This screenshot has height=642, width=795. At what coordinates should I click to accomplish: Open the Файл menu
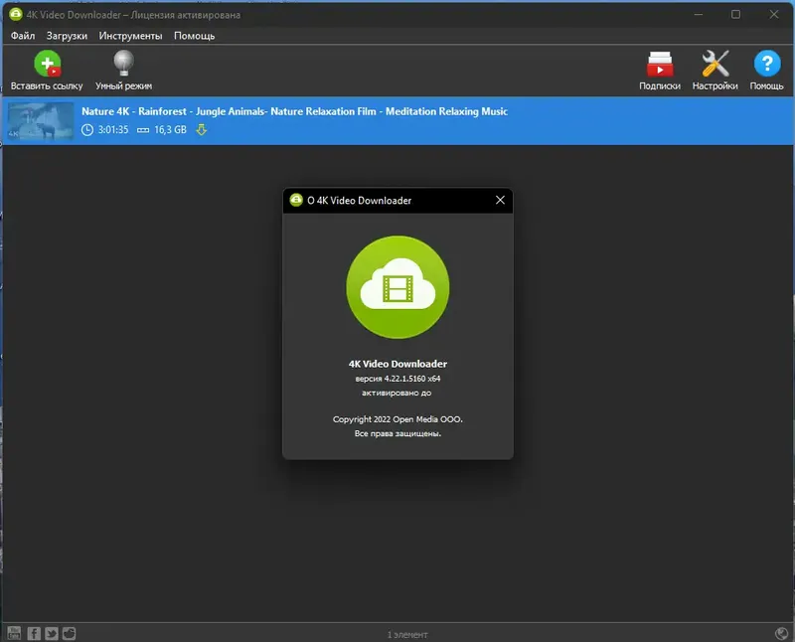pos(21,35)
